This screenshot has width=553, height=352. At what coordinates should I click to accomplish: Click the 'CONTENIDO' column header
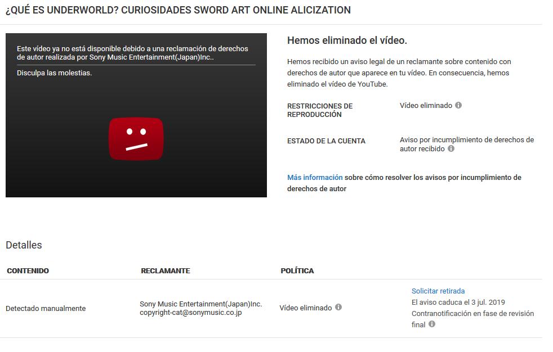click(x=28, y=270)
